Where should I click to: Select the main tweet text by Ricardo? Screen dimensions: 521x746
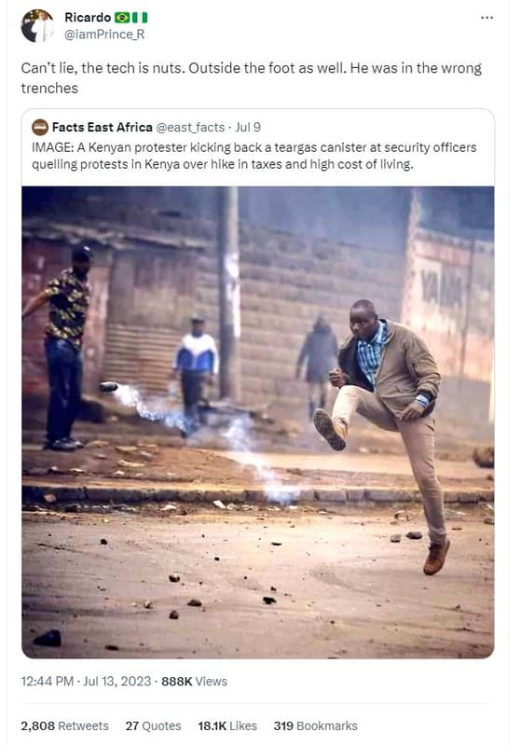[x=251, y=78]
